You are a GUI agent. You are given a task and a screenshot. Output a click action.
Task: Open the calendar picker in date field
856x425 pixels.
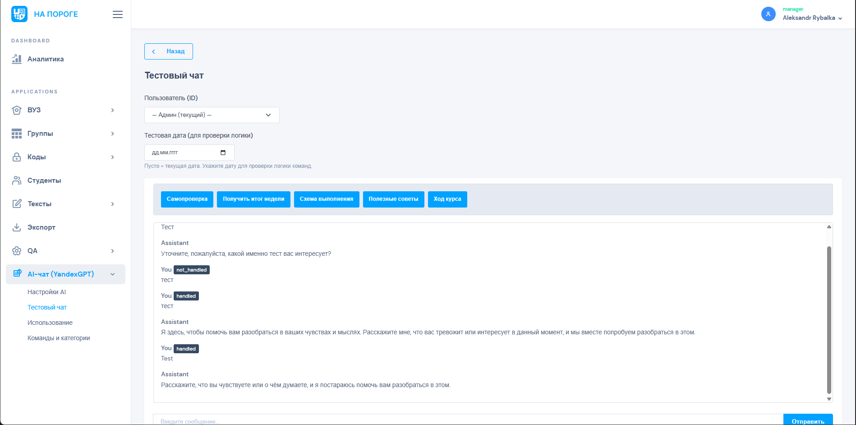223,152
